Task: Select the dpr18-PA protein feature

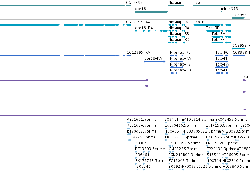Action: point(155,61)
